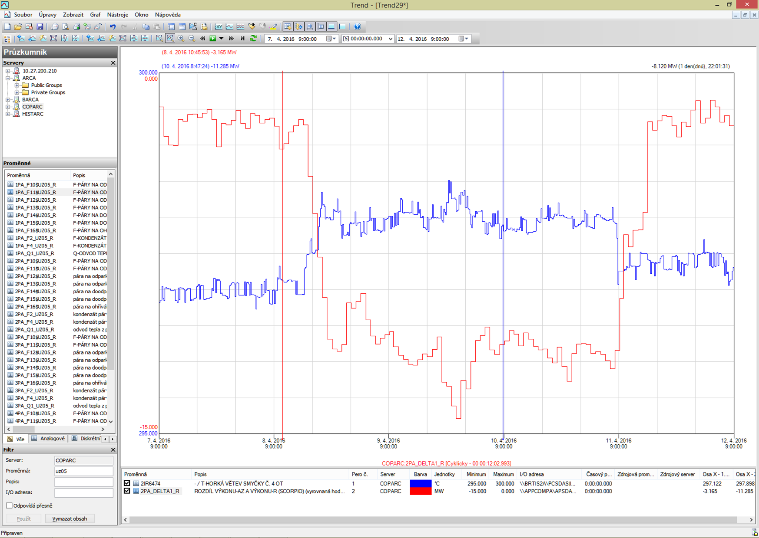This screenshot has width=759, height=538.
Task: Expand the 10.27.200.210 server node
Action: (8, 71)
